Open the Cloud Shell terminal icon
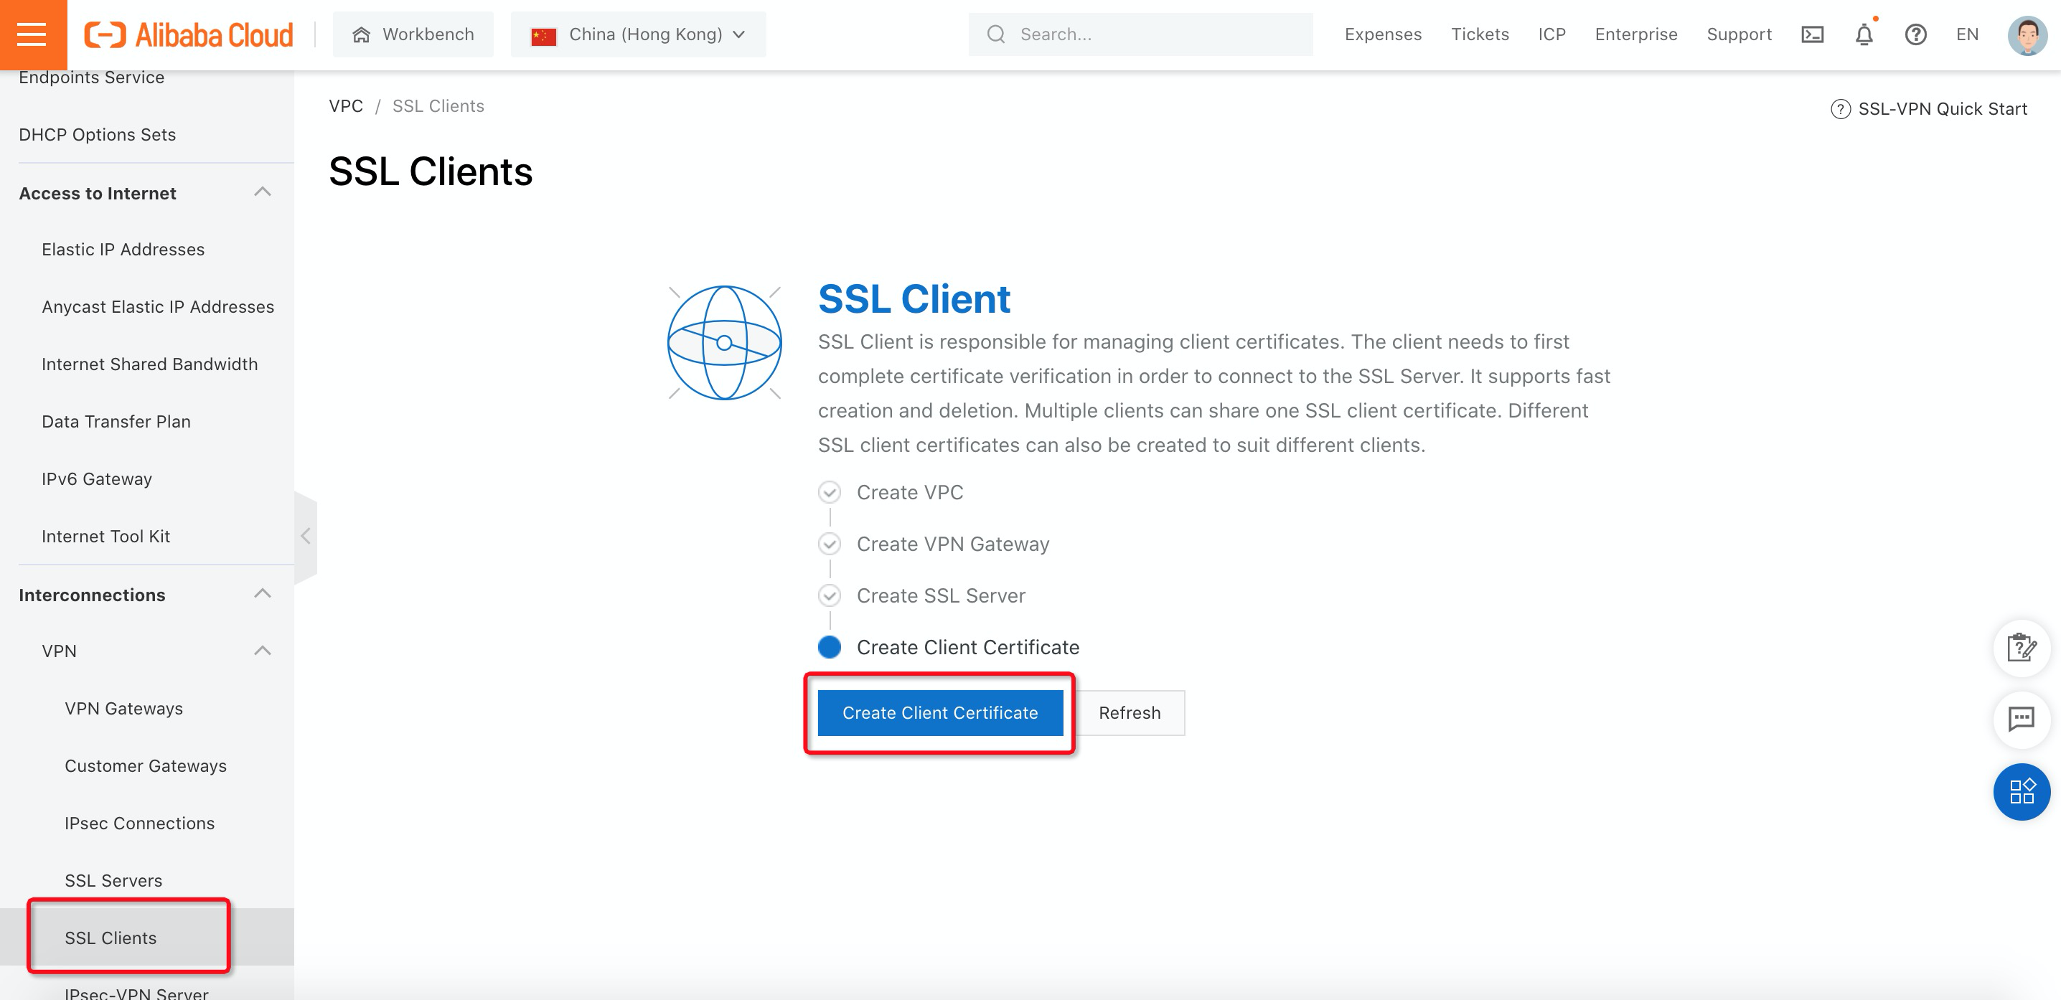 pos(1812,34)
